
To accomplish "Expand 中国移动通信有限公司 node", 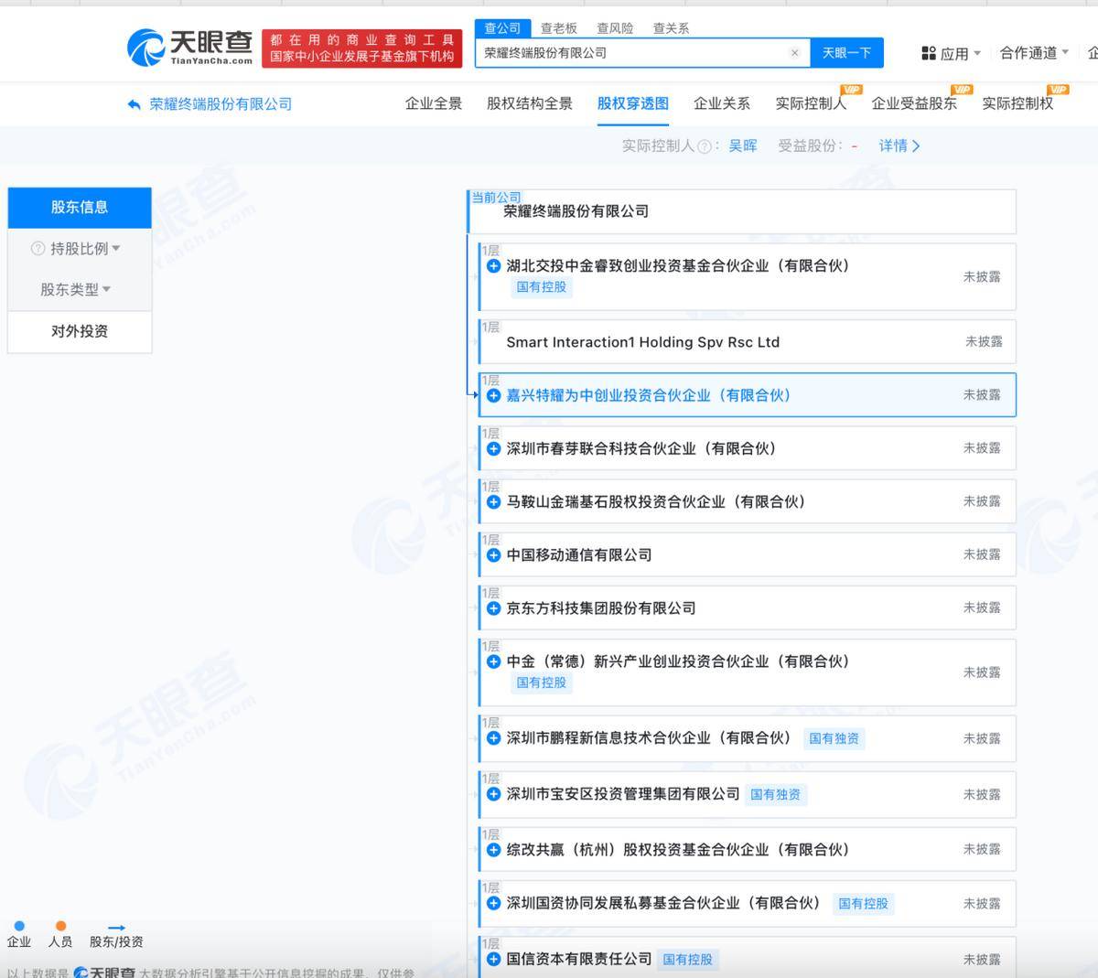I will 493,554.
